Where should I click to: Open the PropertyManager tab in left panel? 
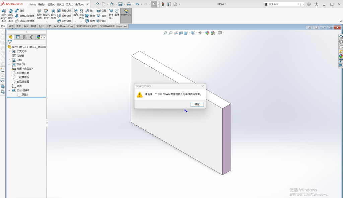point(18,37)
